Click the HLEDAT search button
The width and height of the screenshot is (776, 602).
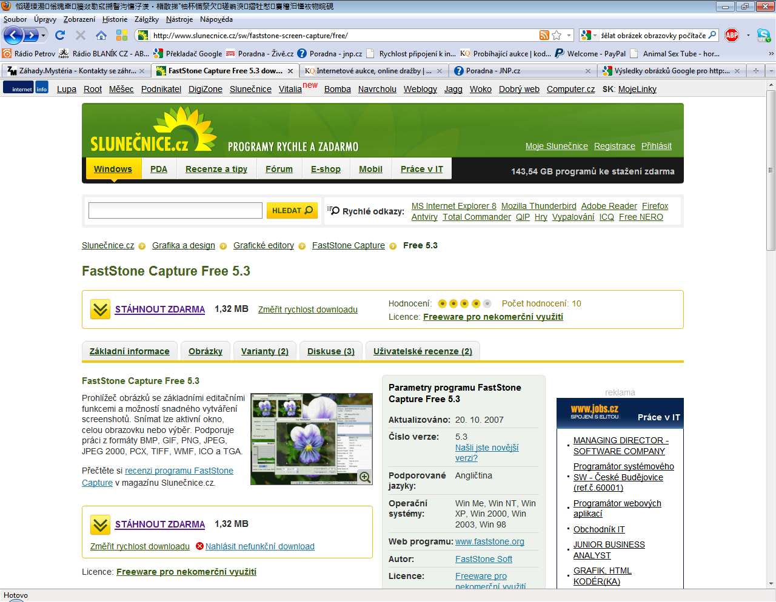292,210
